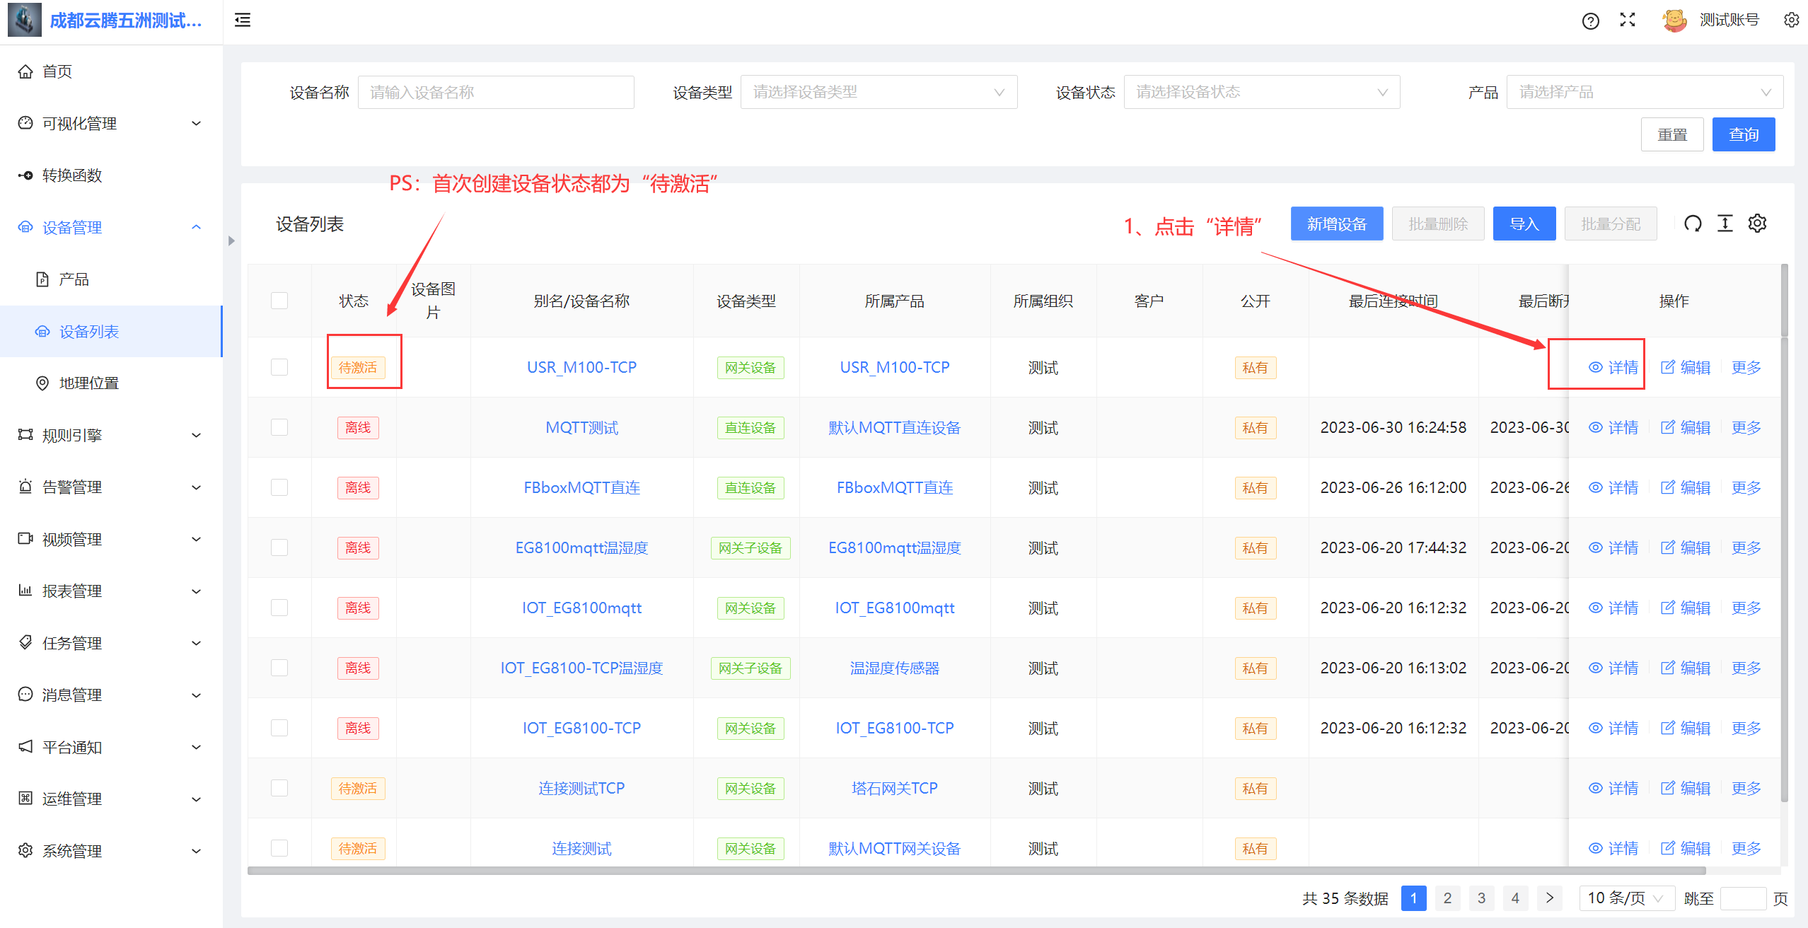Click the 重置 button
1808x928 pixels.
click(x=1672, y=134)
